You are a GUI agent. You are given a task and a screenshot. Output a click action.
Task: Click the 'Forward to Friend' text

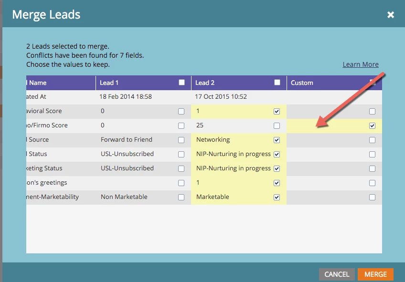(x=126, y=140)
